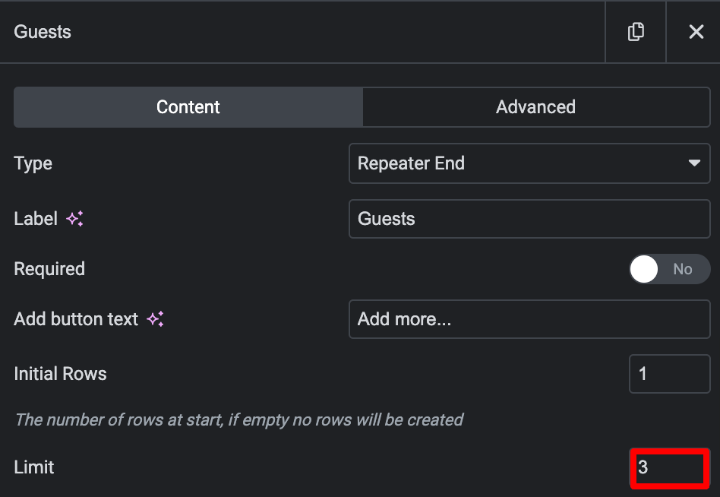Click the Type setting label
720x497 pixels.
click(33, 164)
